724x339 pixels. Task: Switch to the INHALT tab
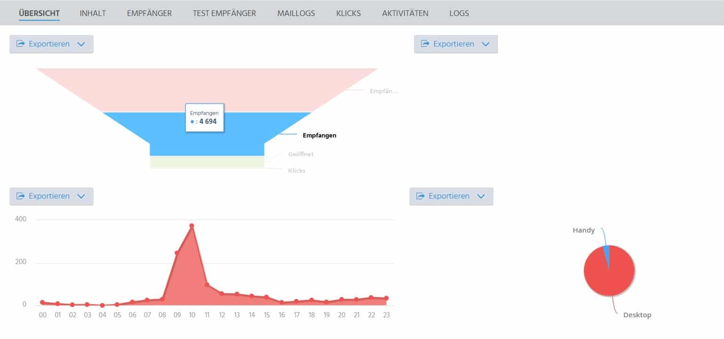click(x=93, y=13)
